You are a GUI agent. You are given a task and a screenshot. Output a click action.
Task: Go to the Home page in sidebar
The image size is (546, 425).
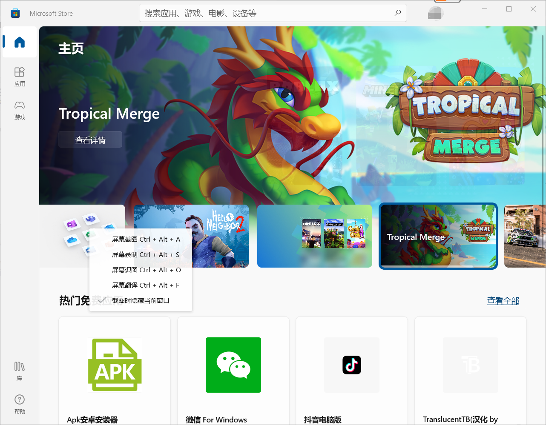20,42
